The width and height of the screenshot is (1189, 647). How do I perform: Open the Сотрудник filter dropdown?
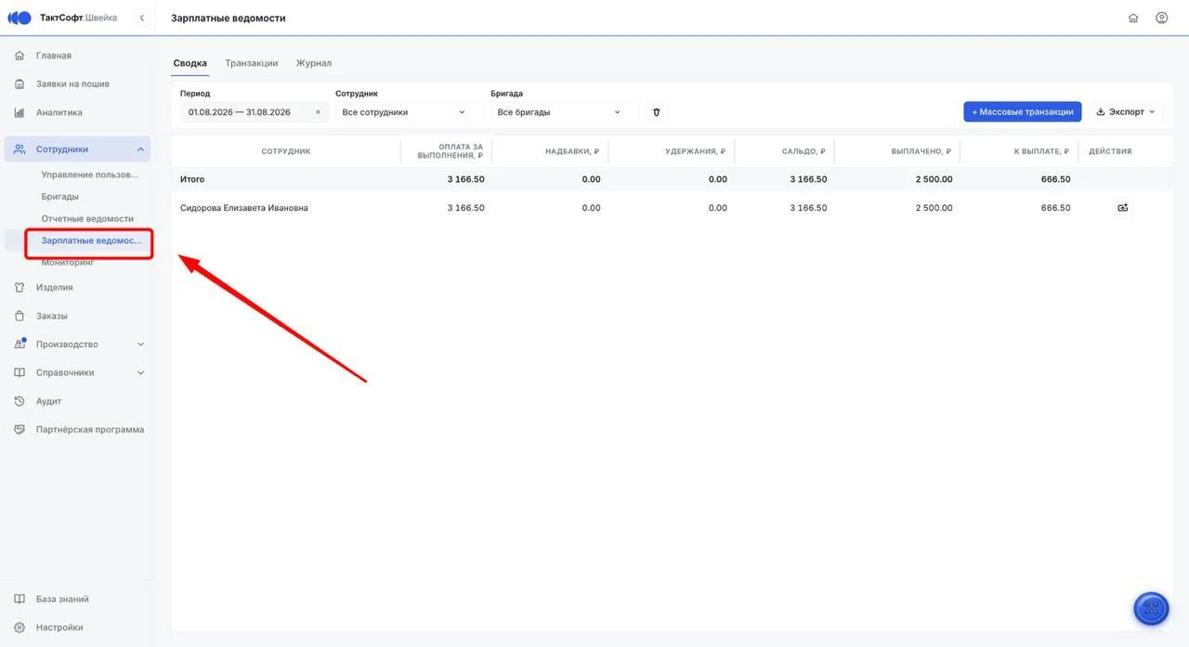[x=409, y=112]
